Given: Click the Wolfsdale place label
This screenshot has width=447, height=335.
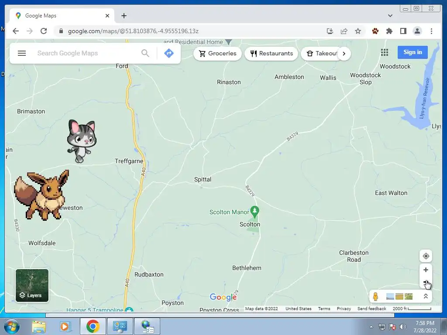Looking at the screenshot, I should pyautogui.click(x=42, y=243).
